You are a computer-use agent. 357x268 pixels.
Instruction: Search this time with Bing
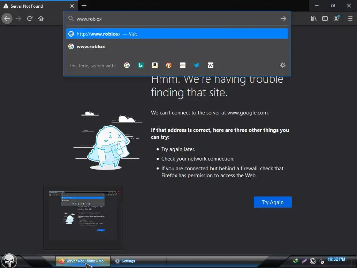[x=141, y=65]
